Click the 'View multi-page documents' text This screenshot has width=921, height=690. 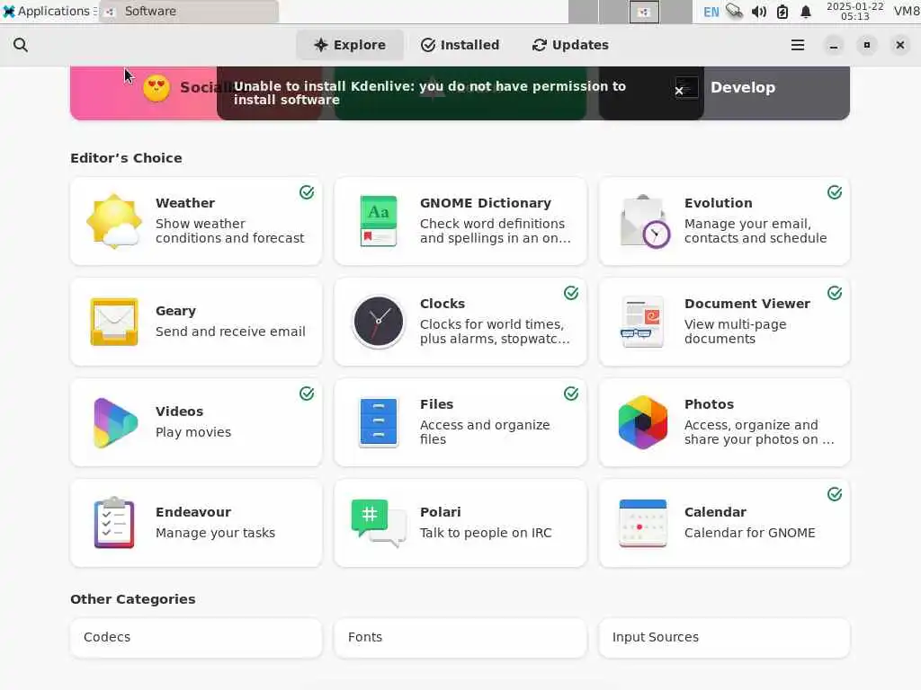pyautogui.click(x=735, y=332)
